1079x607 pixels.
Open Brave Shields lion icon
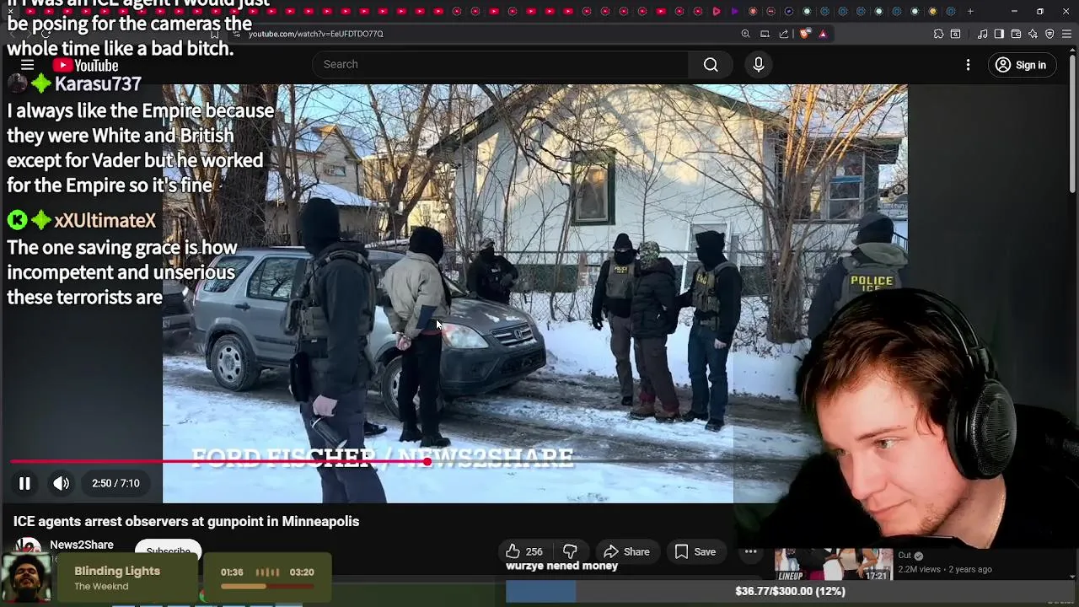coord(804,34)
